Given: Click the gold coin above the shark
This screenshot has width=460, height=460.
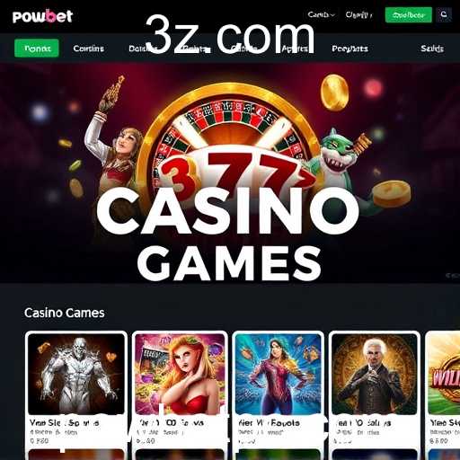Looking at the screenshot, I should point(334,92).
